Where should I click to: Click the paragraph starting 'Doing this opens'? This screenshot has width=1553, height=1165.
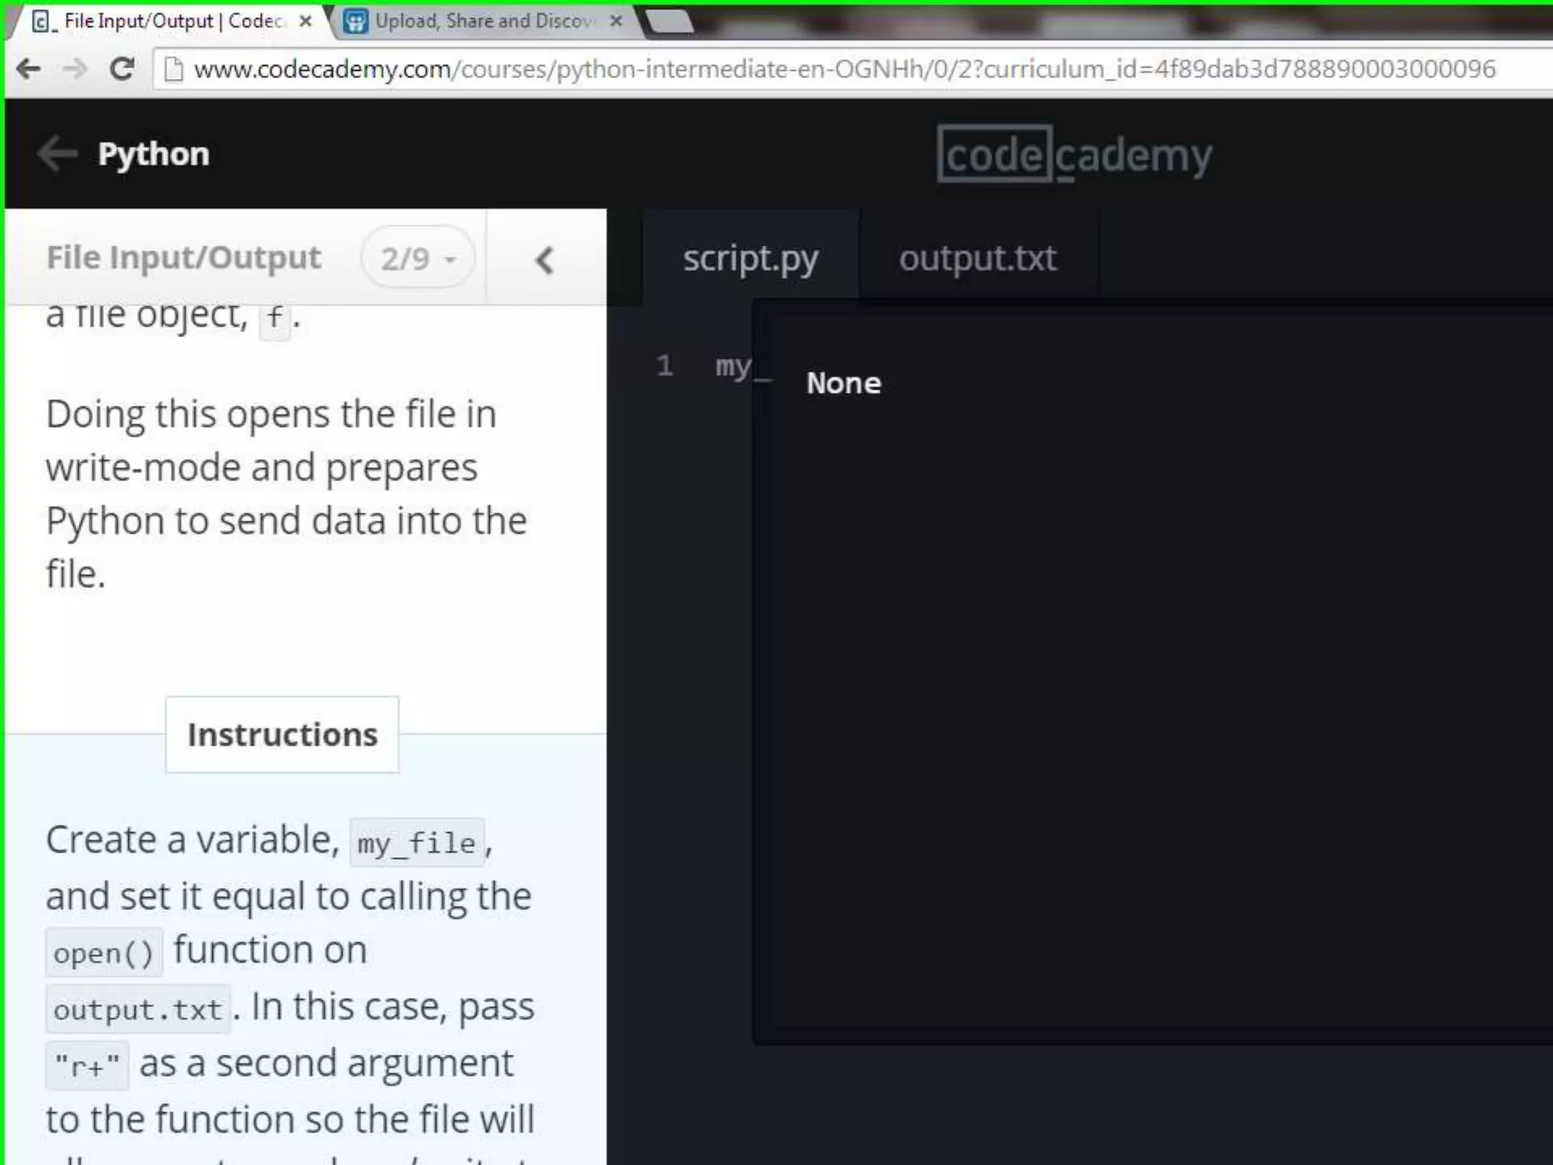(x=287, y=494)
